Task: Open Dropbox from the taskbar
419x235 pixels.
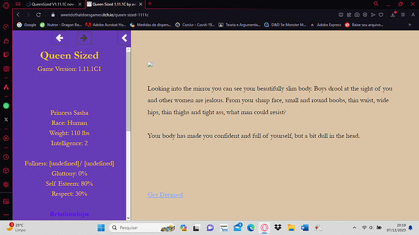Action: click(x=278, y=228)
